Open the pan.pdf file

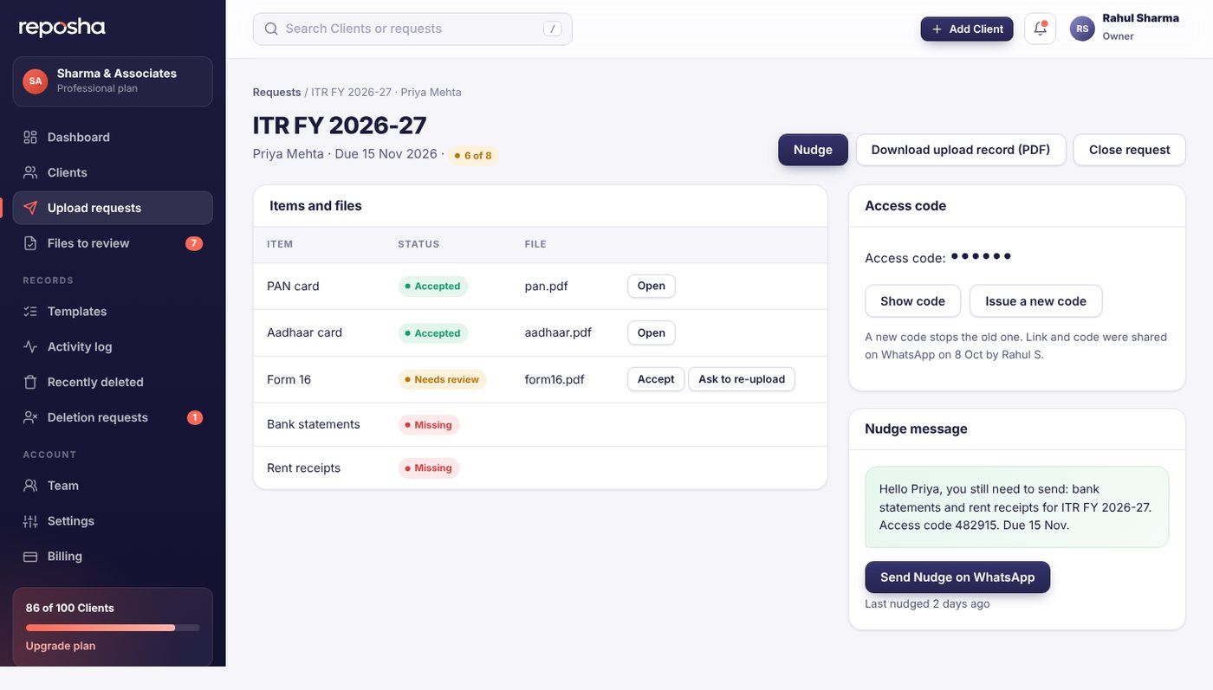click(652, 286)
